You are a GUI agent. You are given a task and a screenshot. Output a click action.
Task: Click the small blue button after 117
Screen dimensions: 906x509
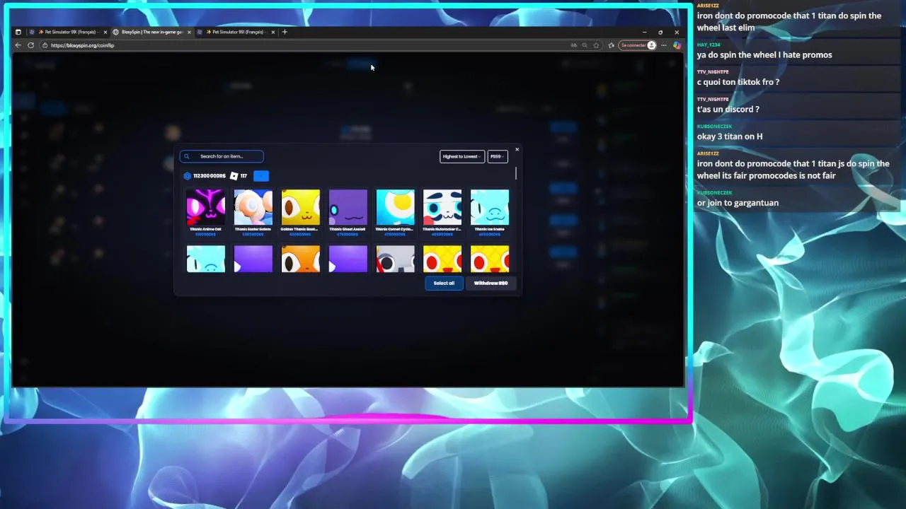coord(261,176)
